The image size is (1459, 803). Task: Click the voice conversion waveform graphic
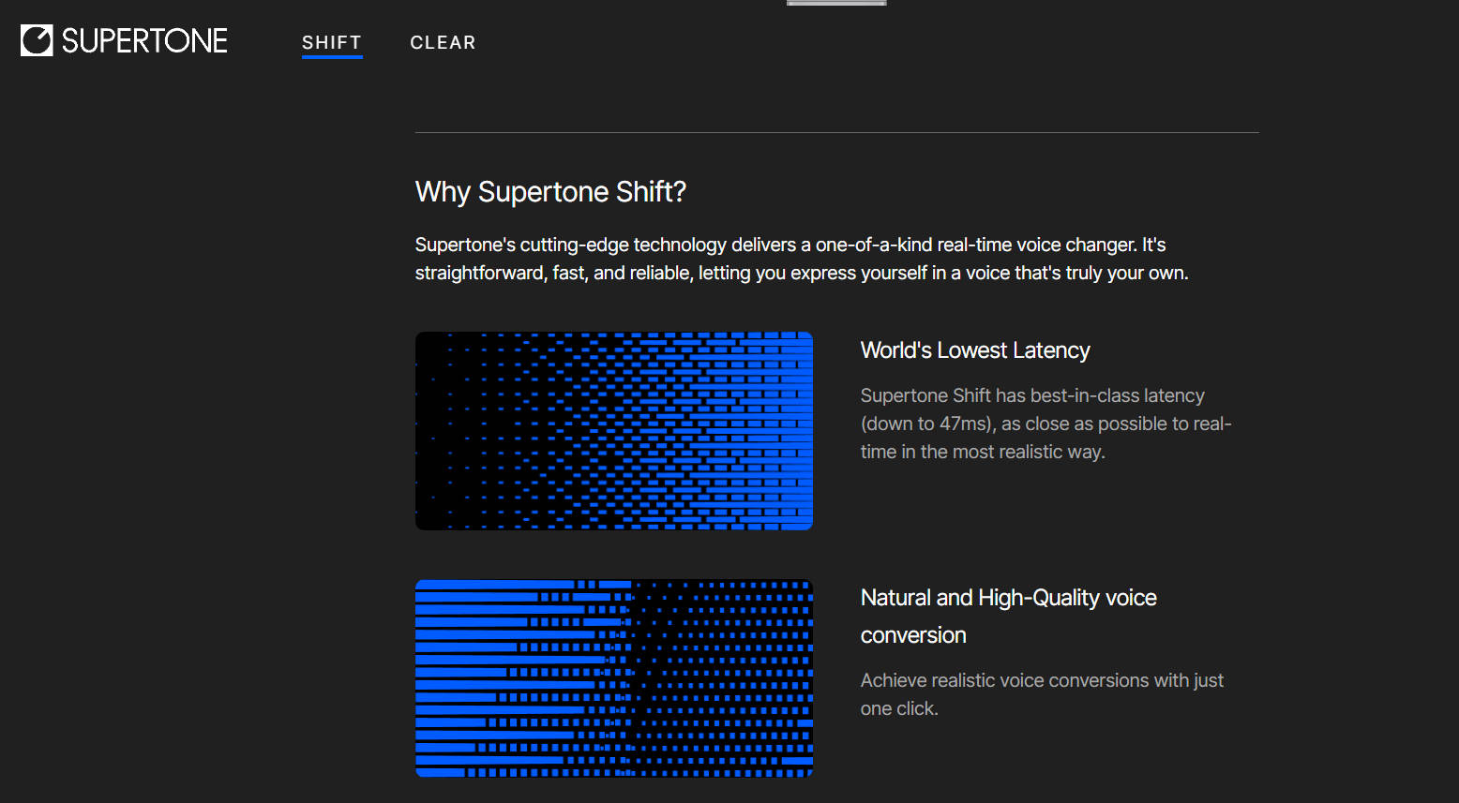(614, 678)
